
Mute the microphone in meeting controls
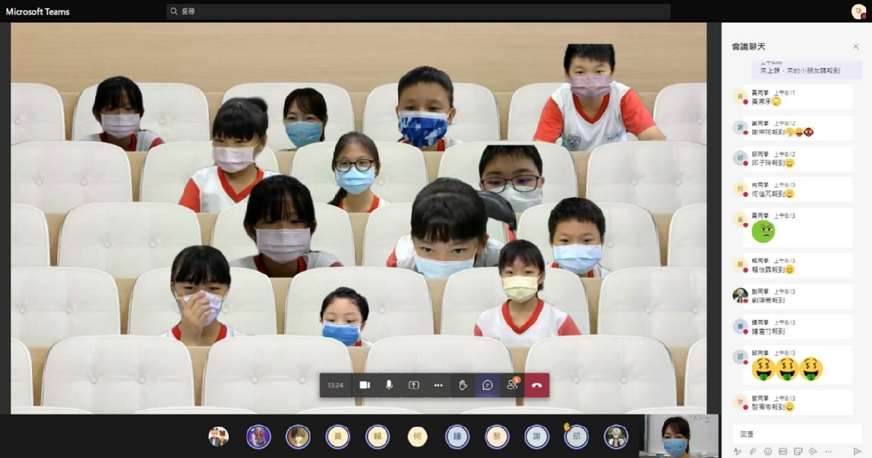click(389, 385)
